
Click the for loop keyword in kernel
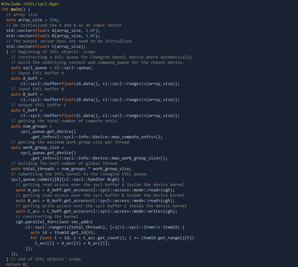click(34, 238)
